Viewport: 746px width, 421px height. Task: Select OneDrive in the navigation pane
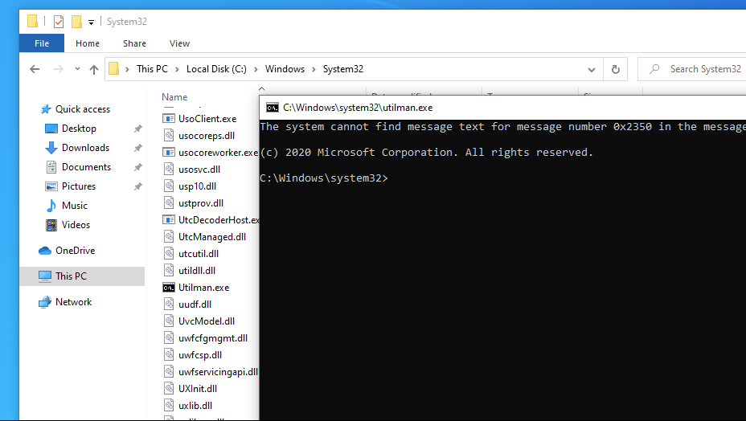(x=76, y=250)
